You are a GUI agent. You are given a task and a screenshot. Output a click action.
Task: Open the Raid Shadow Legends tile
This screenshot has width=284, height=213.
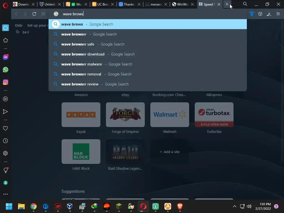[x=125, y=152]
